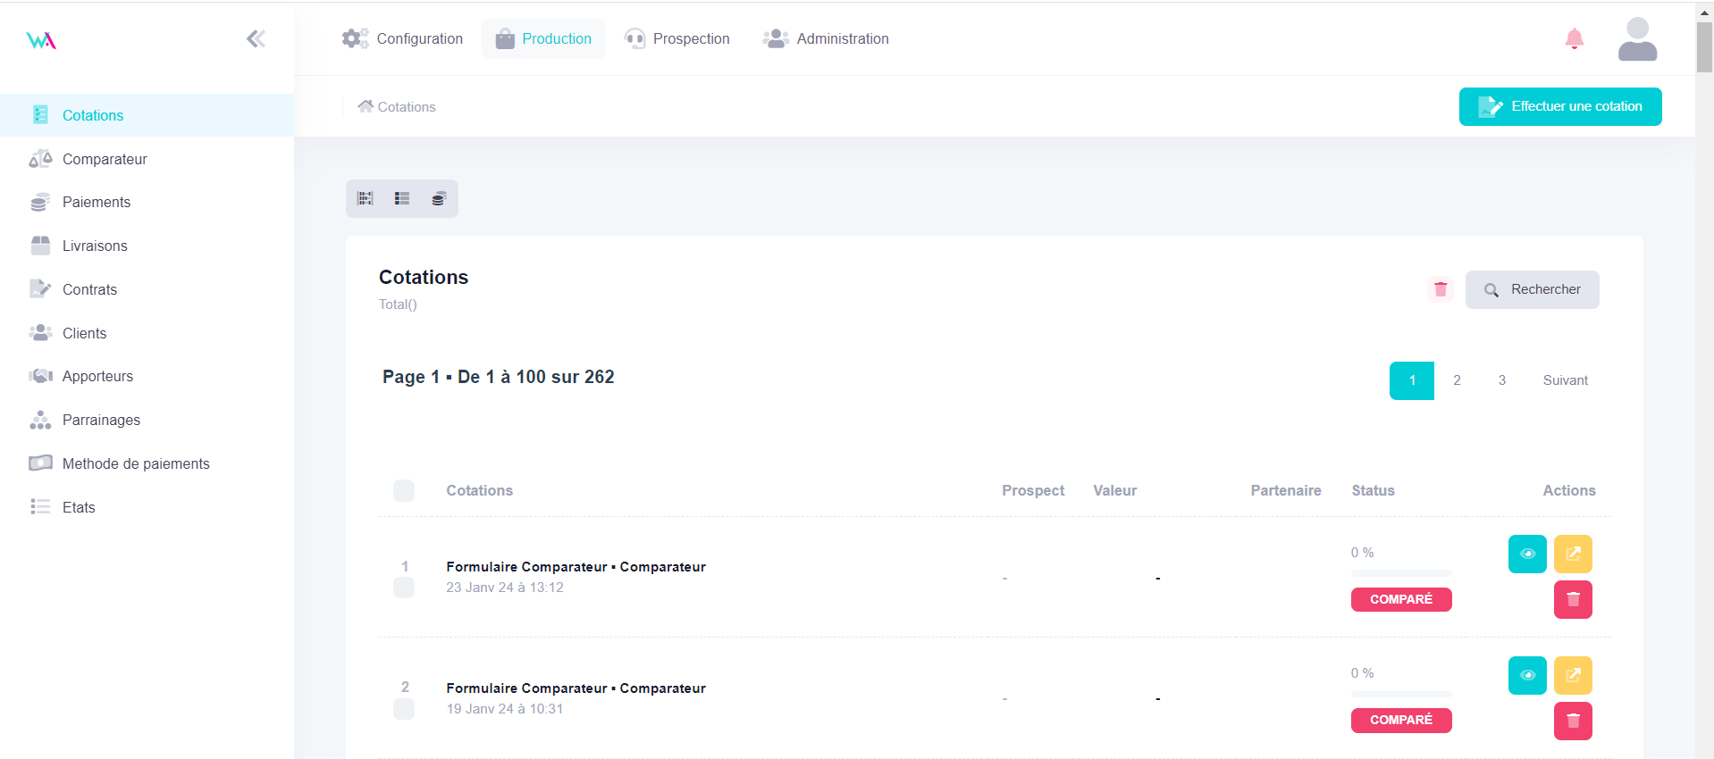
Task: Switch to list view icon
Action: point(402,198)
